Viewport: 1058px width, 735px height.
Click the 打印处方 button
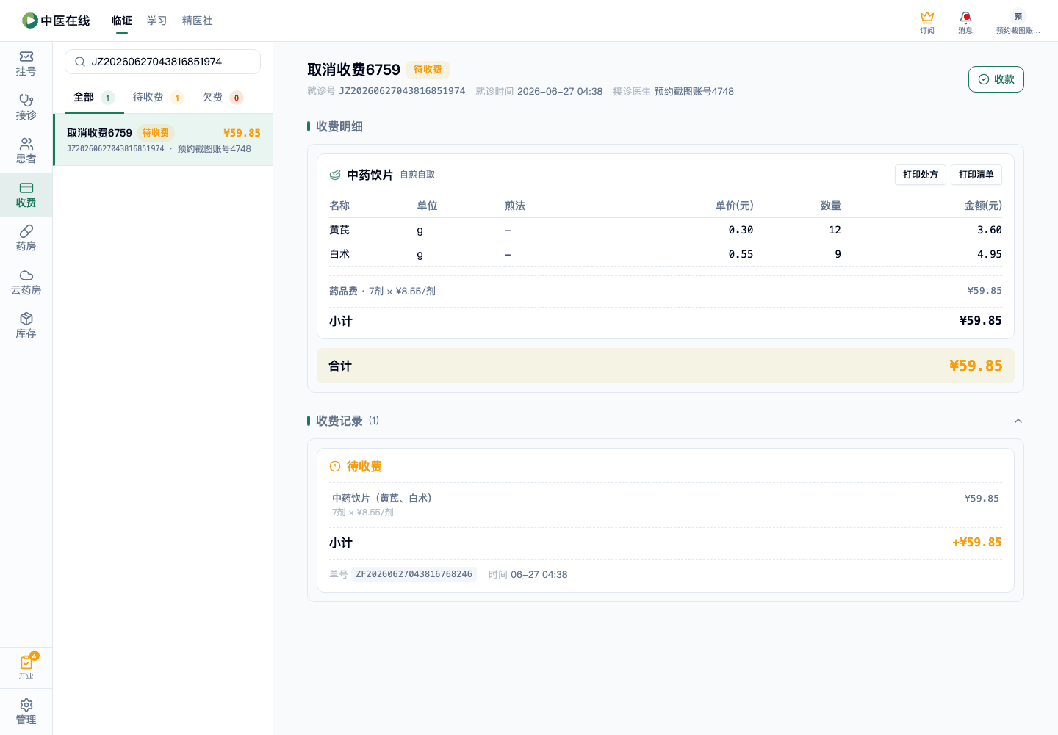tap(921, 175)
